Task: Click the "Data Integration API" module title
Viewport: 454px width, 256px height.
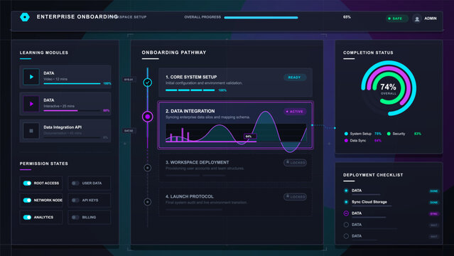Action: click(63, 127)
